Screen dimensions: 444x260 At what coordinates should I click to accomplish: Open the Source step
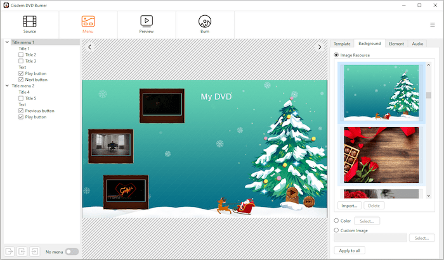click(x=30, y=24)
